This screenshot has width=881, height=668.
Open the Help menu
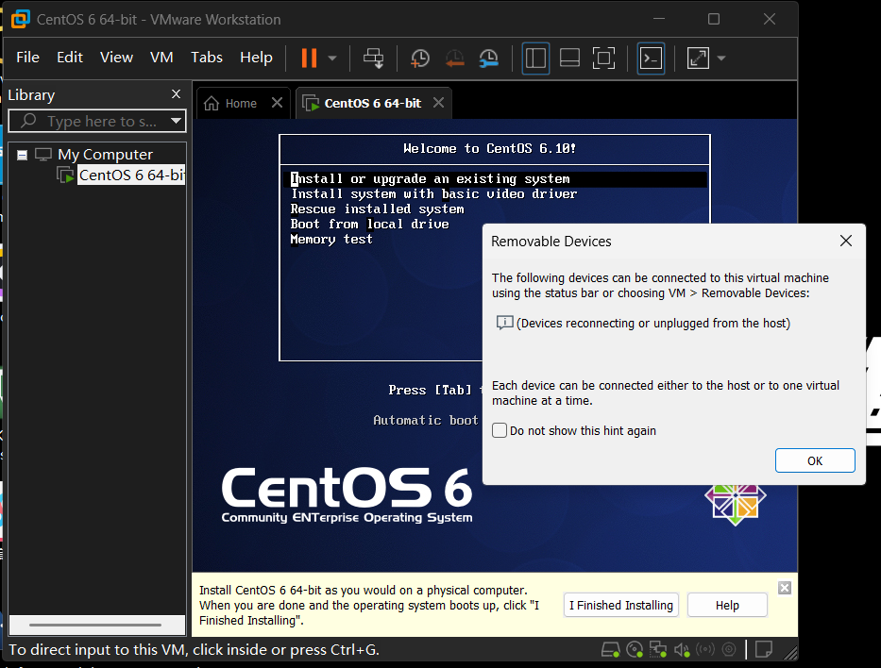(256, 58)
